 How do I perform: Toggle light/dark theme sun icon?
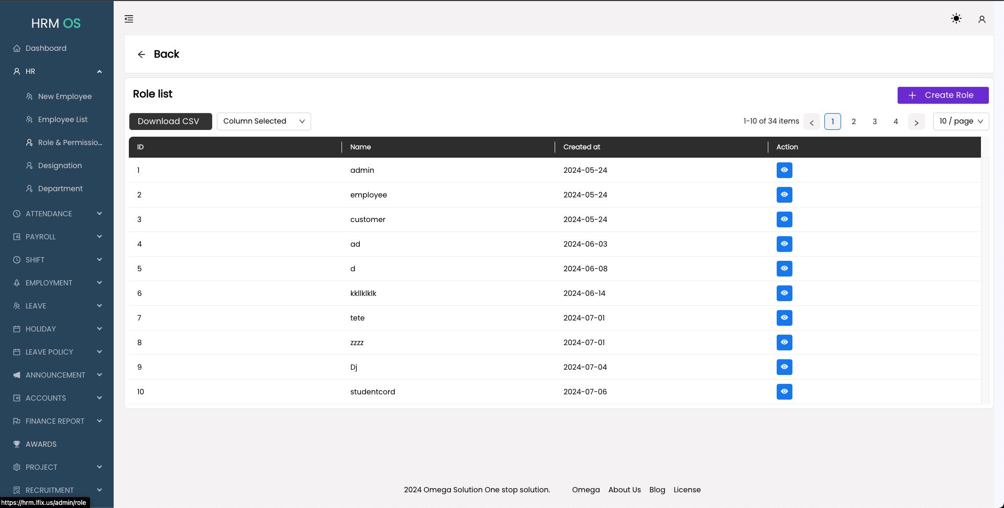pyautogui.click(x=956, y=19)
